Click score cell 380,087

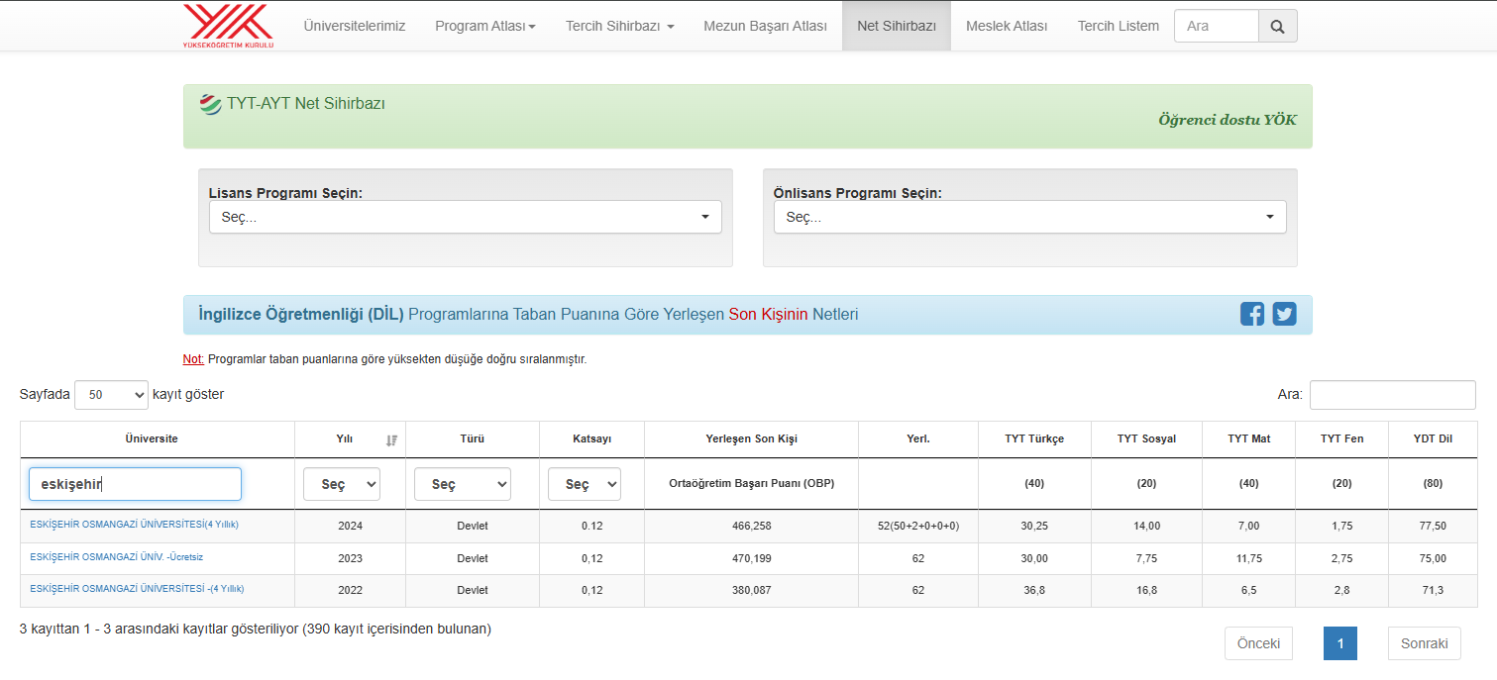[751, 590]
